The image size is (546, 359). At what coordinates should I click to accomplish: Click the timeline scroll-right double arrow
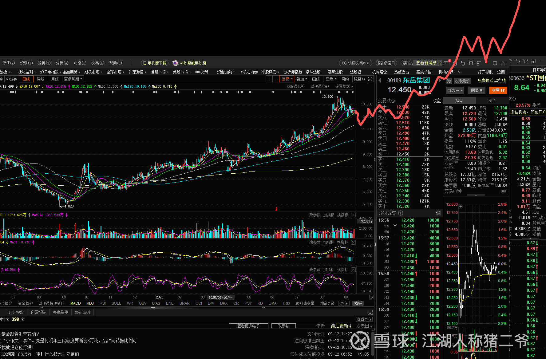click(x=371, y=297)
